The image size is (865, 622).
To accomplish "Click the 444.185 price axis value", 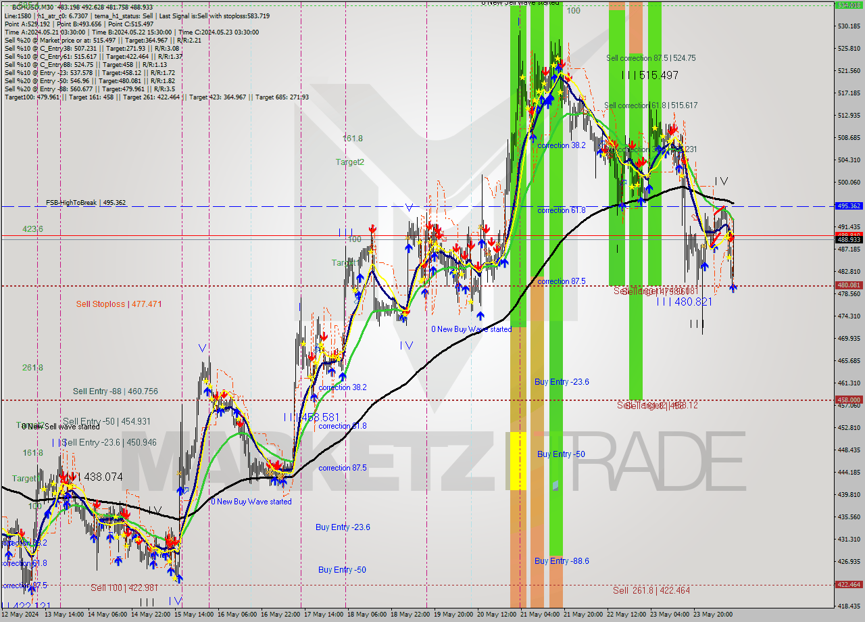I will click(848, 473).
